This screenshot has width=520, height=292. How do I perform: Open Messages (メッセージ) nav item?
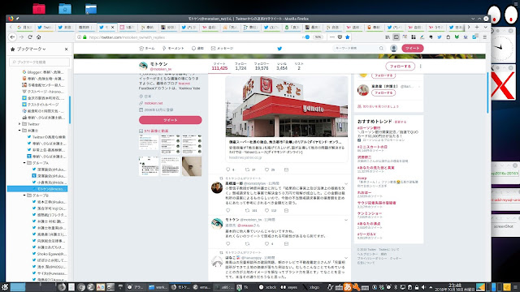(x=222, y=49)
